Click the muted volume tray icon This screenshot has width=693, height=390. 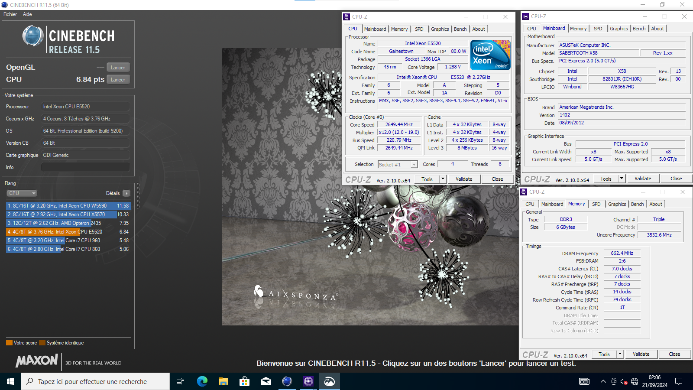pyautogui.click(x=624, y=381)
